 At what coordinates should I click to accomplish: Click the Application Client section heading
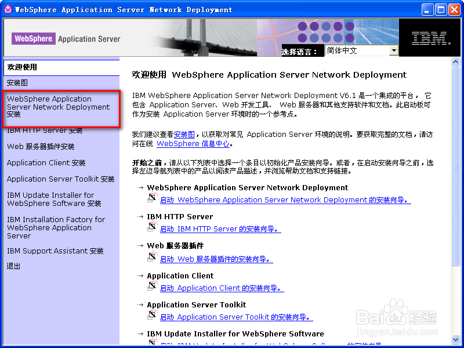tap(180, 276)
